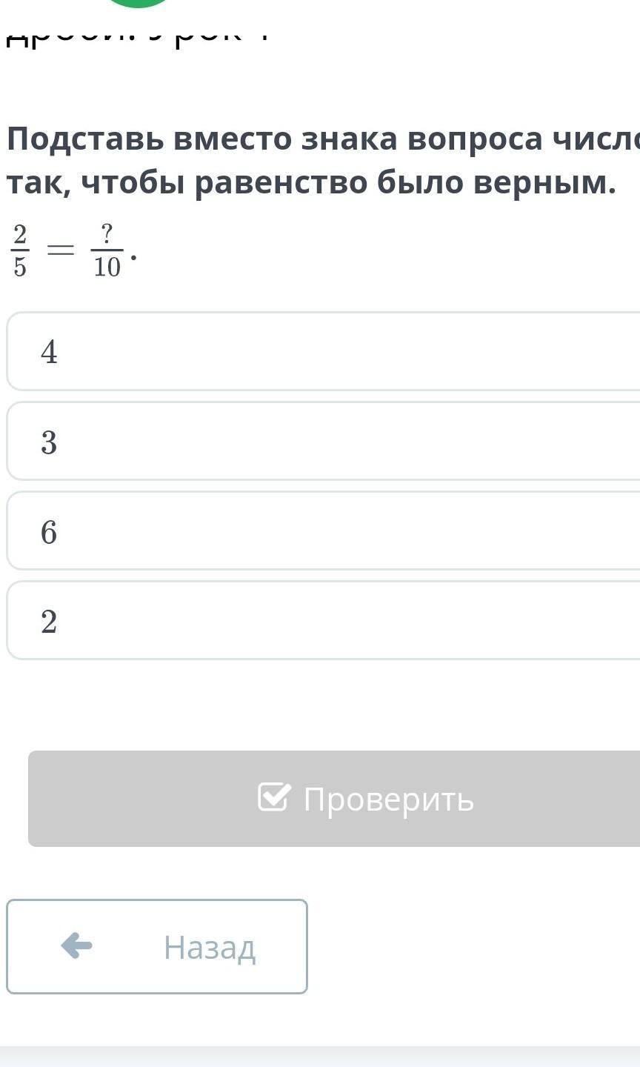Click the left arrow icon in Назад
Screen dimensions: 640x1067
coord(76,946)
